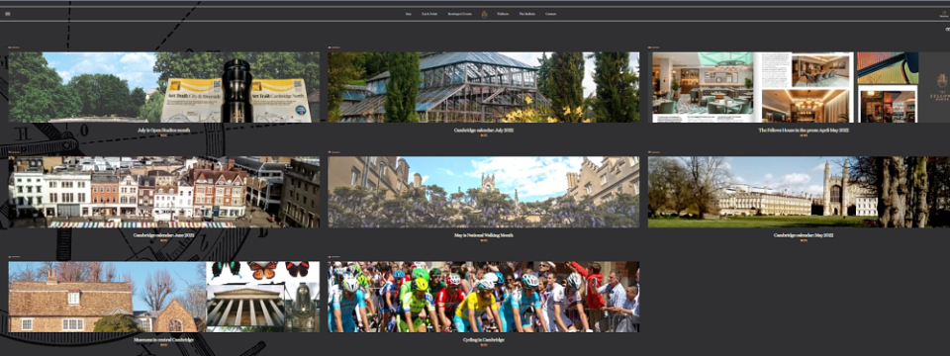Click more link under Cambridge calendar July 2022
Image resolution: width=950 pixels, height=356 pixels.
[x=484, y=135]
